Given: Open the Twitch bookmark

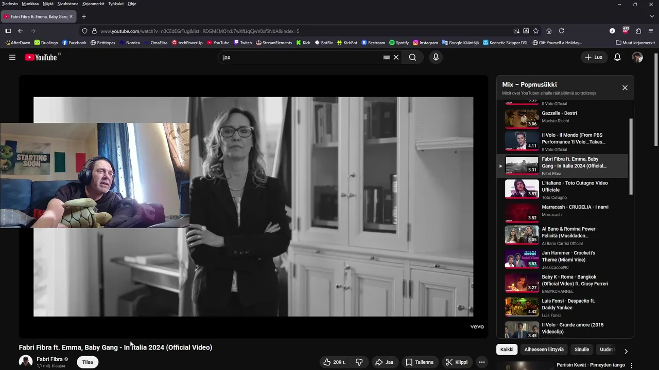Looking at the screenshot, I should click(x=242, y=43).
